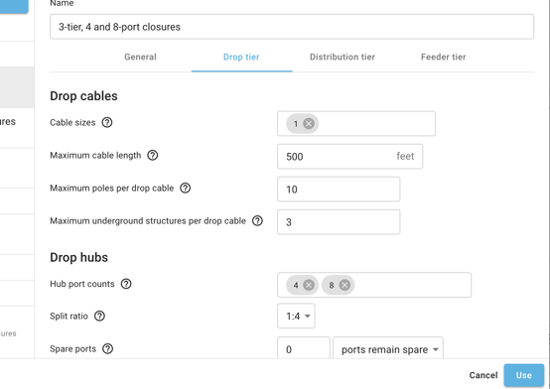The width and height of the screenshot is (550, 389).
Task: Remove the hub port count 8 chip
Action: pos(344,285)
